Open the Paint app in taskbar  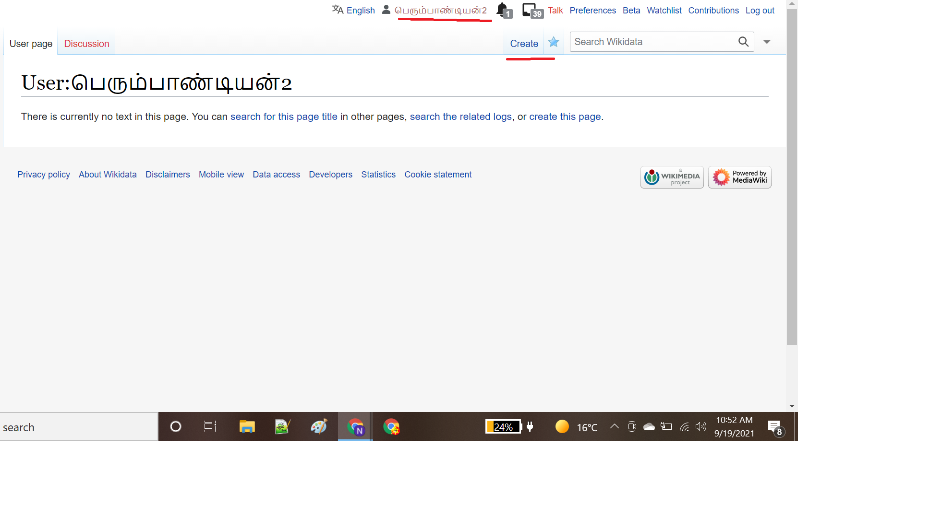(x=319, y=426)
